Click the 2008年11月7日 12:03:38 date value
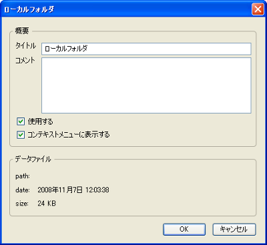The image size is (267, 245). (73, 190)
